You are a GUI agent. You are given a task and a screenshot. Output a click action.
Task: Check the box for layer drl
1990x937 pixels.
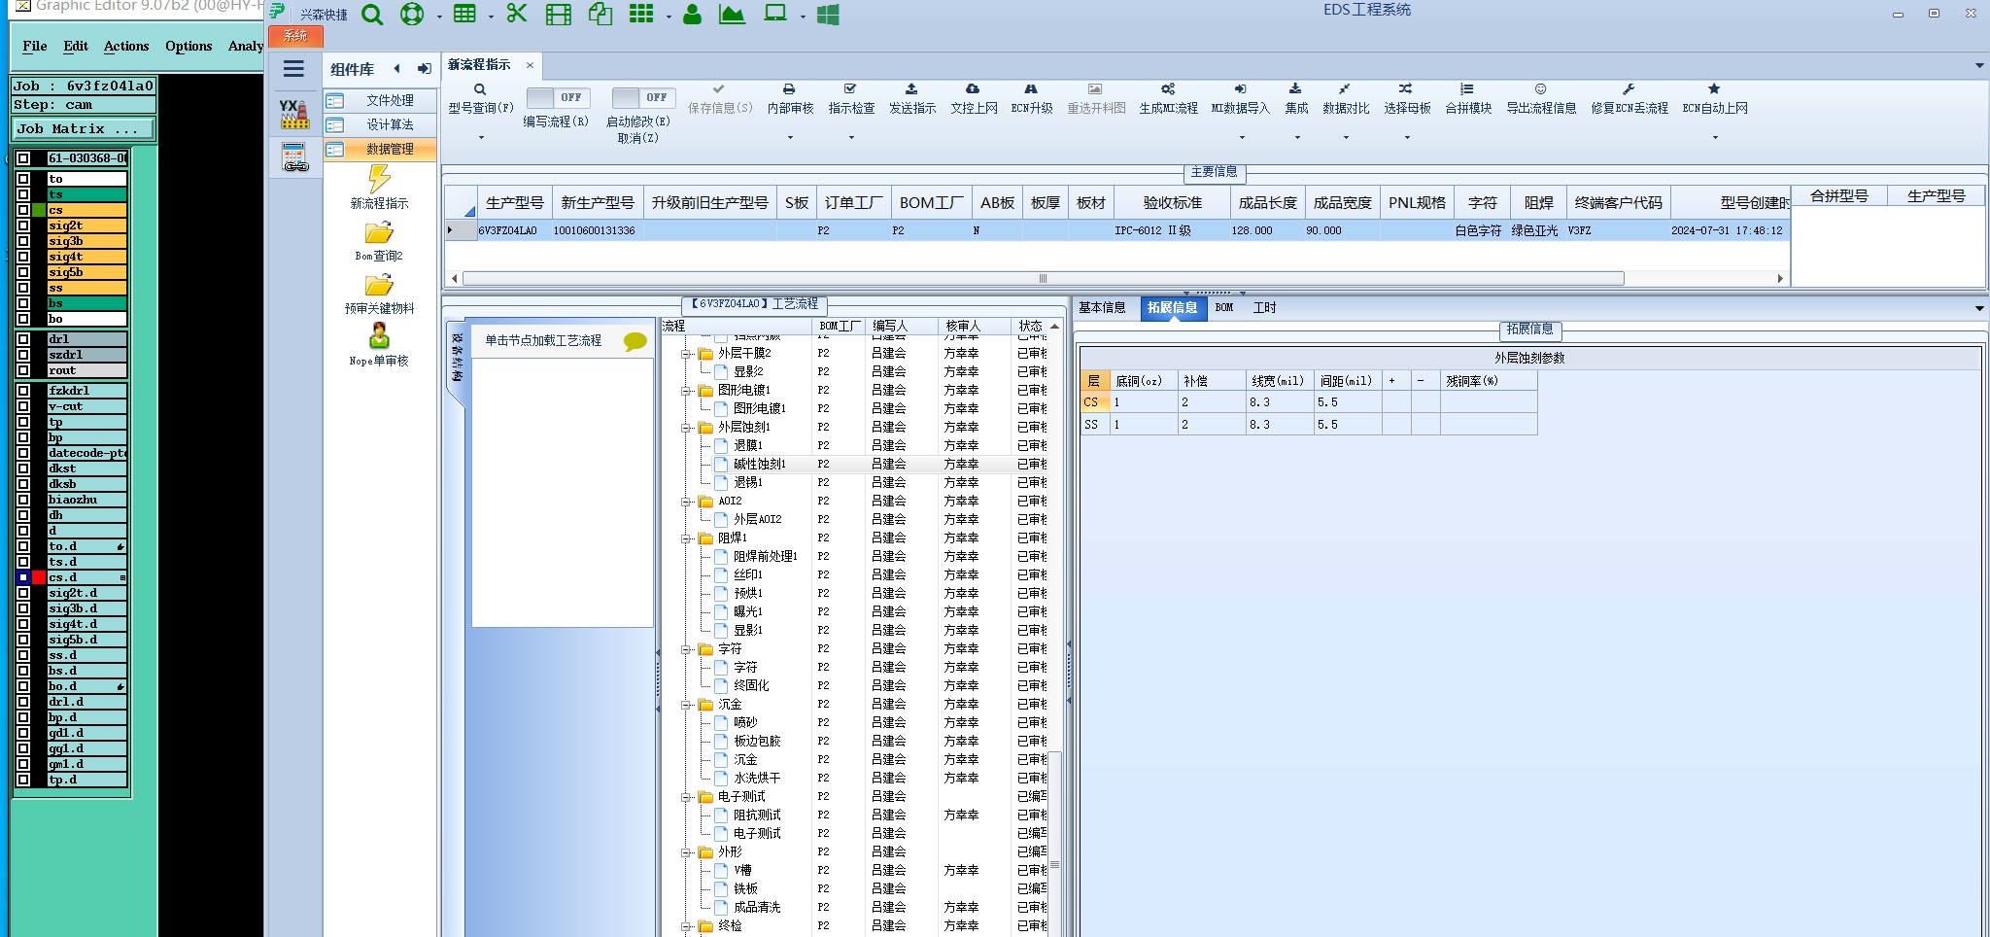click(x=23, y=339)
